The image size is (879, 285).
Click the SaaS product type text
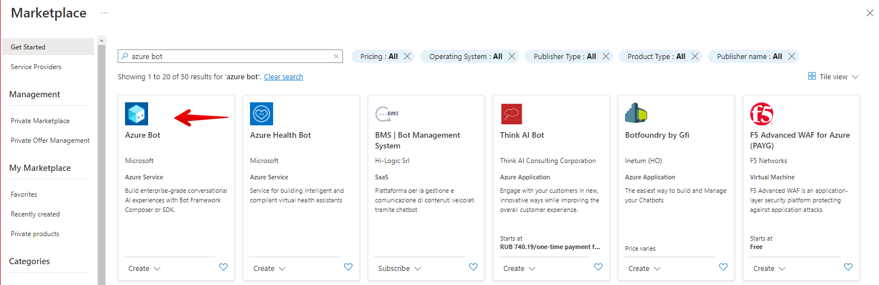tap(382, 177)
